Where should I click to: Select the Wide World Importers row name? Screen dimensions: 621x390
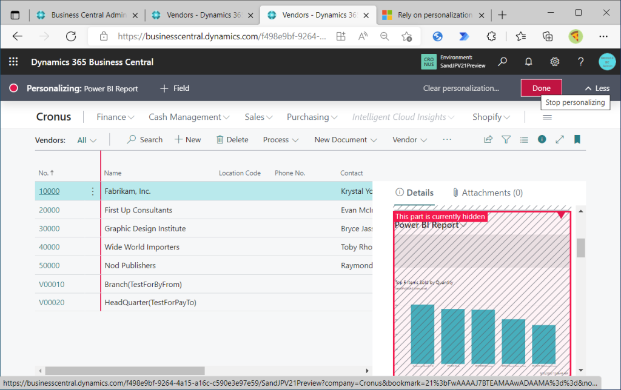click(142, 247)
